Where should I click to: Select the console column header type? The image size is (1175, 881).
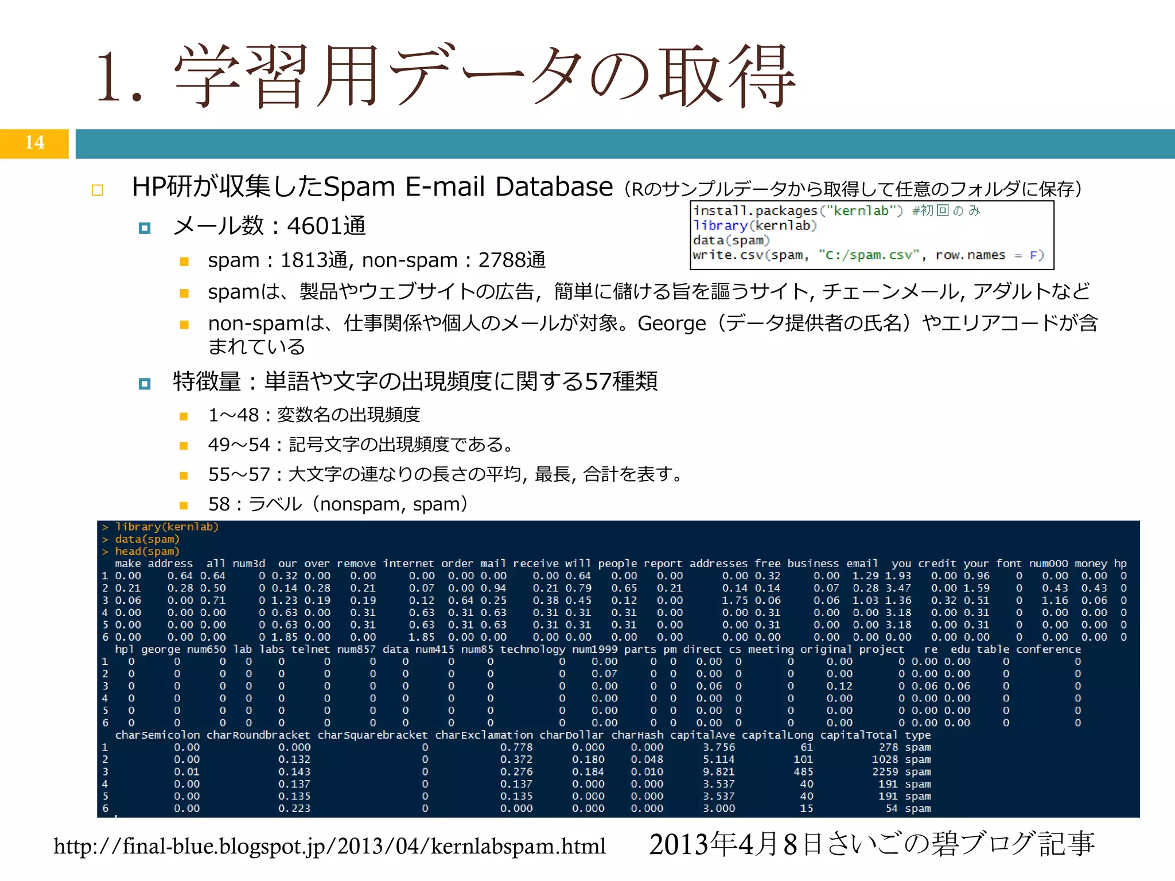pyautogui.click(x=918, y=735)
